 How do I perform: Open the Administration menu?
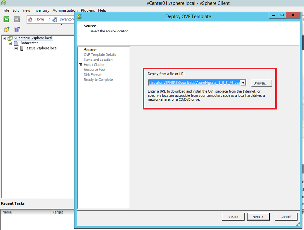(65, 10)
